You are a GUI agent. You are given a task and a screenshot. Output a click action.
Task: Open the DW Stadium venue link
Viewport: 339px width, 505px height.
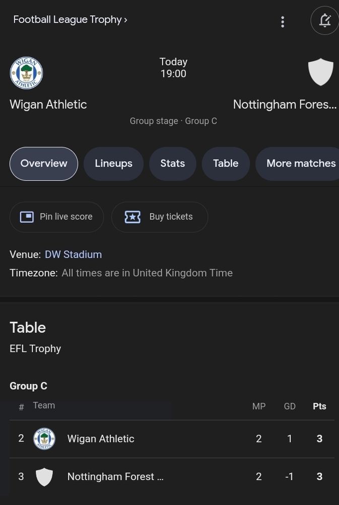pos(73,255)
